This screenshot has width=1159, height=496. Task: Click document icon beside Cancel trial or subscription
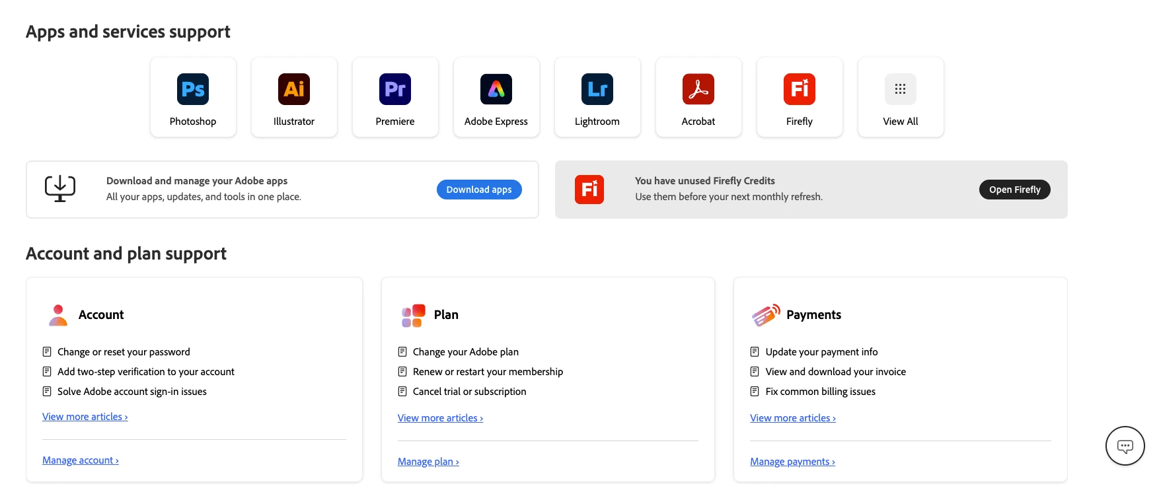(402, 392)
